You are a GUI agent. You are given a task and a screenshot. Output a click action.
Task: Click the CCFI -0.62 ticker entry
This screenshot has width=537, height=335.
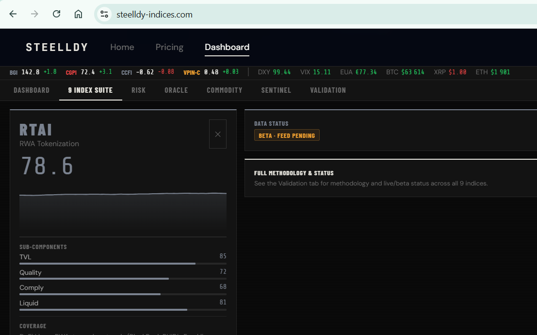[x=147, y=72]
